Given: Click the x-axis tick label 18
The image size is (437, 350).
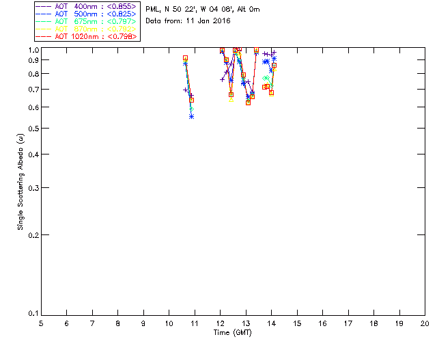Looking at the screenshot, I should tap(373, 323).
